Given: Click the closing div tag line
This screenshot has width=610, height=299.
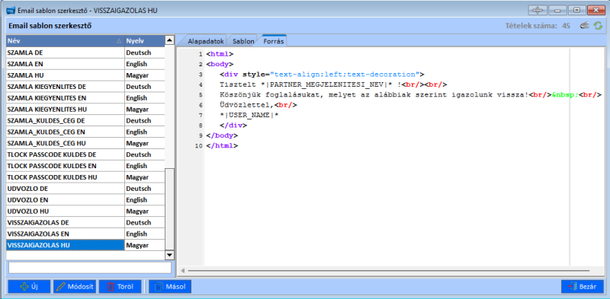Looking at the screenshot, I should (233, 126).
